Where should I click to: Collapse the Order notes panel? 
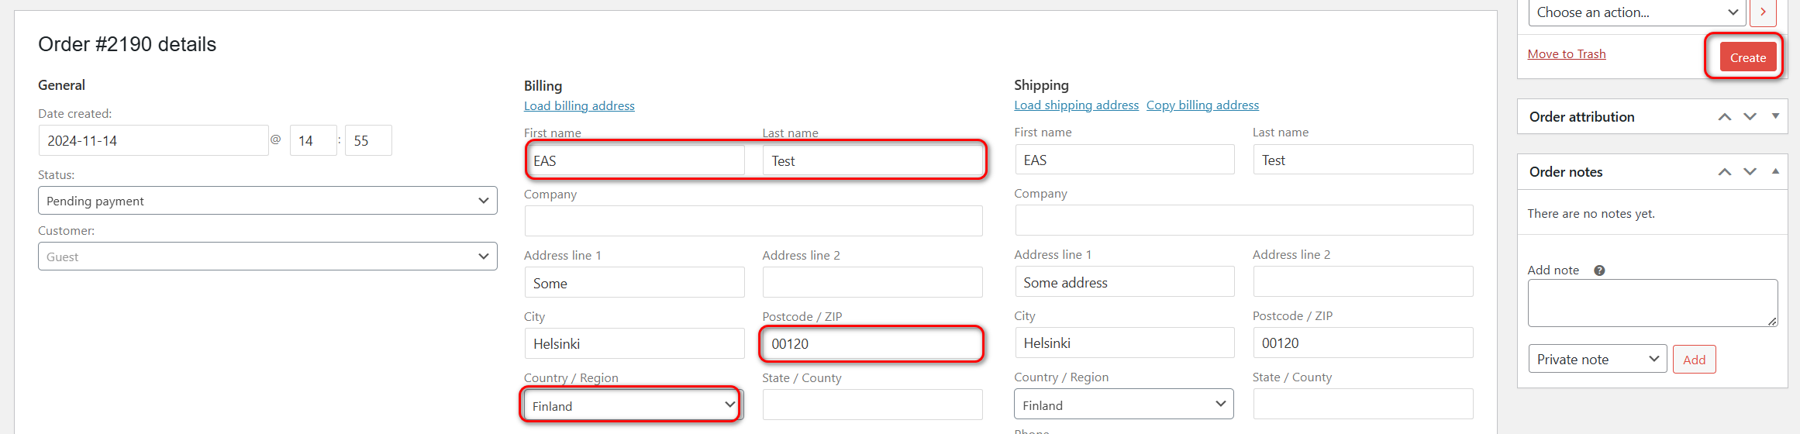(x=1775, y=171)
